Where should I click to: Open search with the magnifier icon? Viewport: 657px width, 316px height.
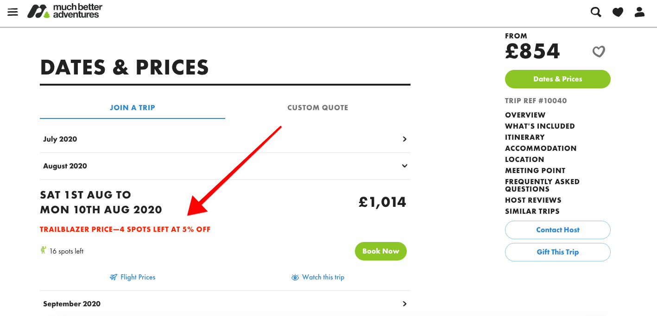coord(596,12)
